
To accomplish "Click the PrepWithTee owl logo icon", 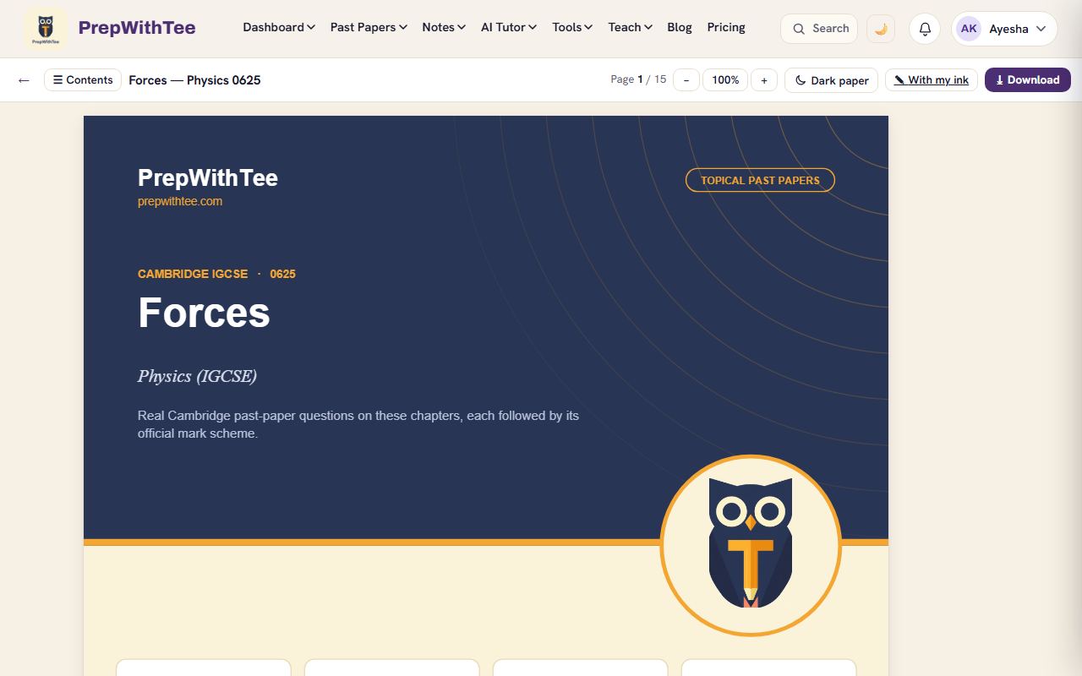I will point(46,28).
